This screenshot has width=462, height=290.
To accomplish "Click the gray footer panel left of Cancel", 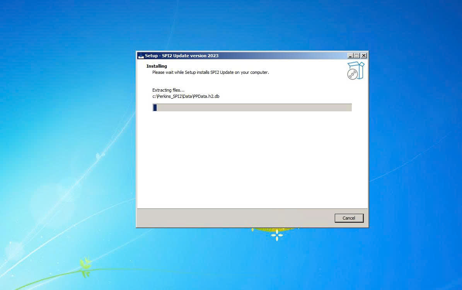I will [232, 218].
